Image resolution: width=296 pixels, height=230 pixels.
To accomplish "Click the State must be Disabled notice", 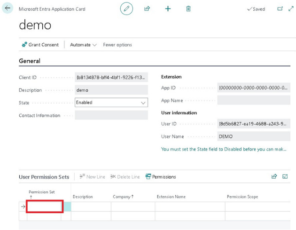I will point(224,149).
